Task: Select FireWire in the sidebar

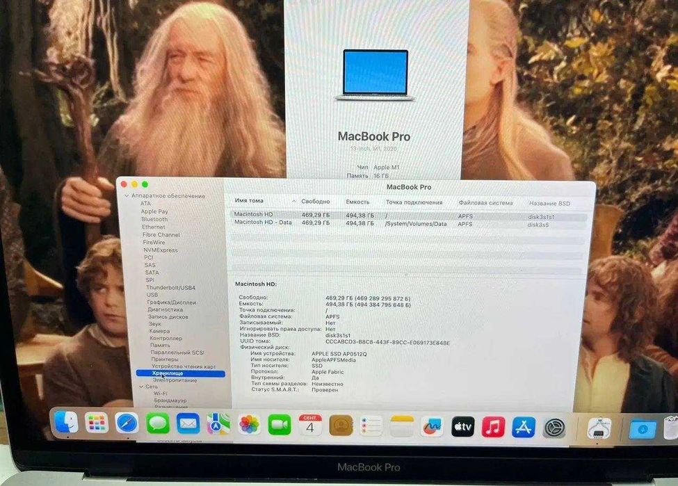Action: pyautogui.click(x=154, y=243)
